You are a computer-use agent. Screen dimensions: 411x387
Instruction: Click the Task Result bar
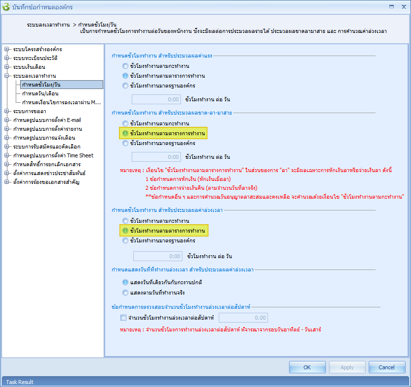(x=205, y=382)
